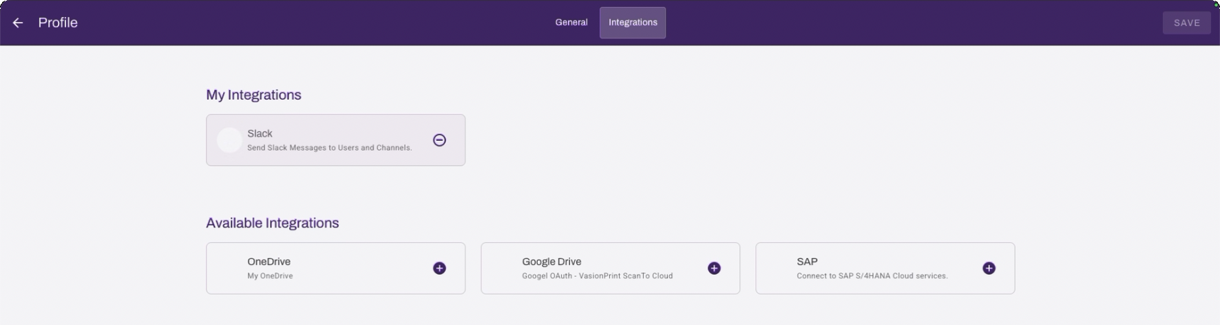1220x325 pixels.
Task: Click the SAVE button
Action: 1187,23
